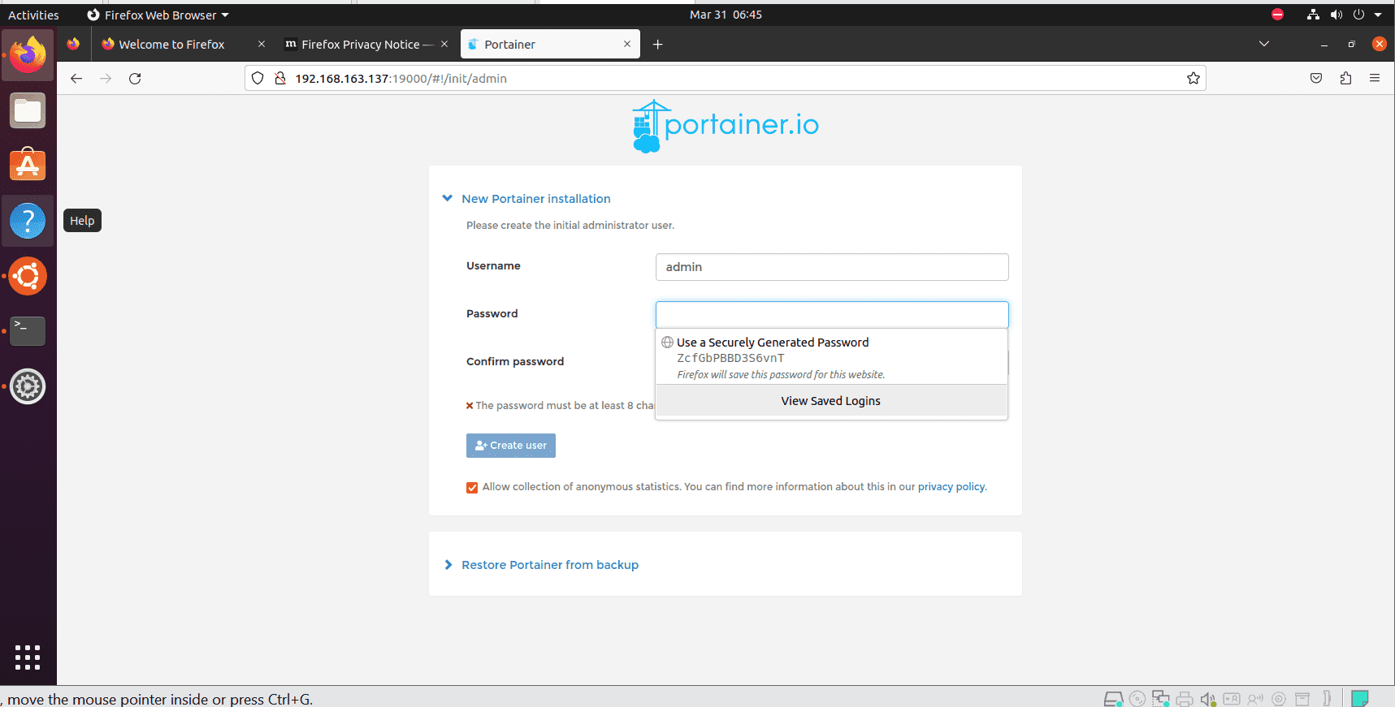Click the 'Please create the initial administrator user' text

pyautogui.click(x=570, y=226)
